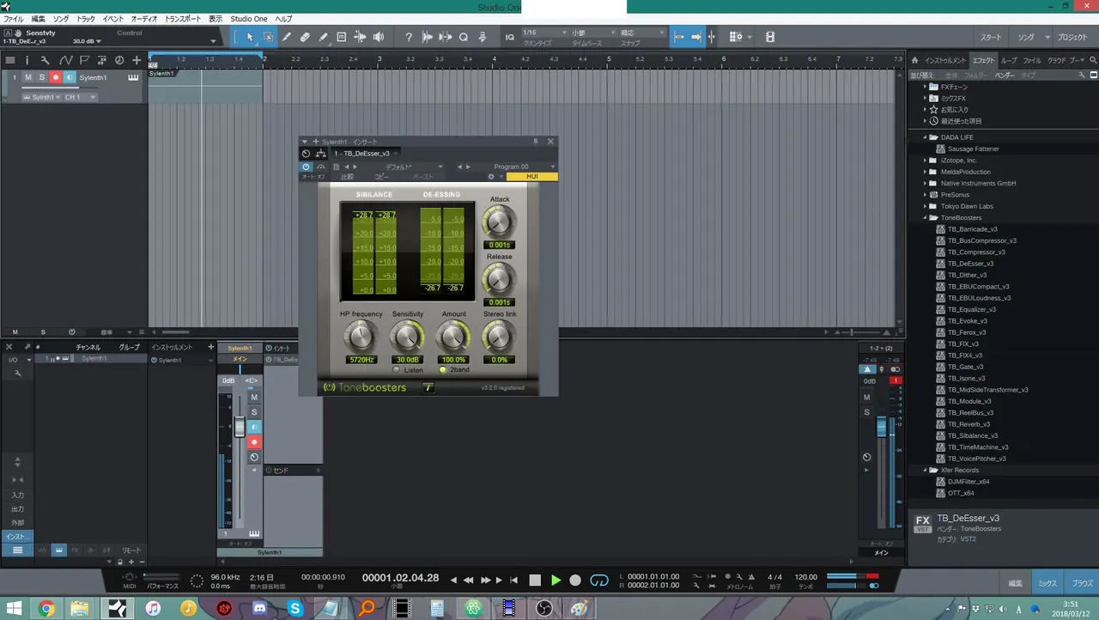Click the plugin 比較 compare button
The width and height of the screenshot is (1099, 620).
coord(347,177)
